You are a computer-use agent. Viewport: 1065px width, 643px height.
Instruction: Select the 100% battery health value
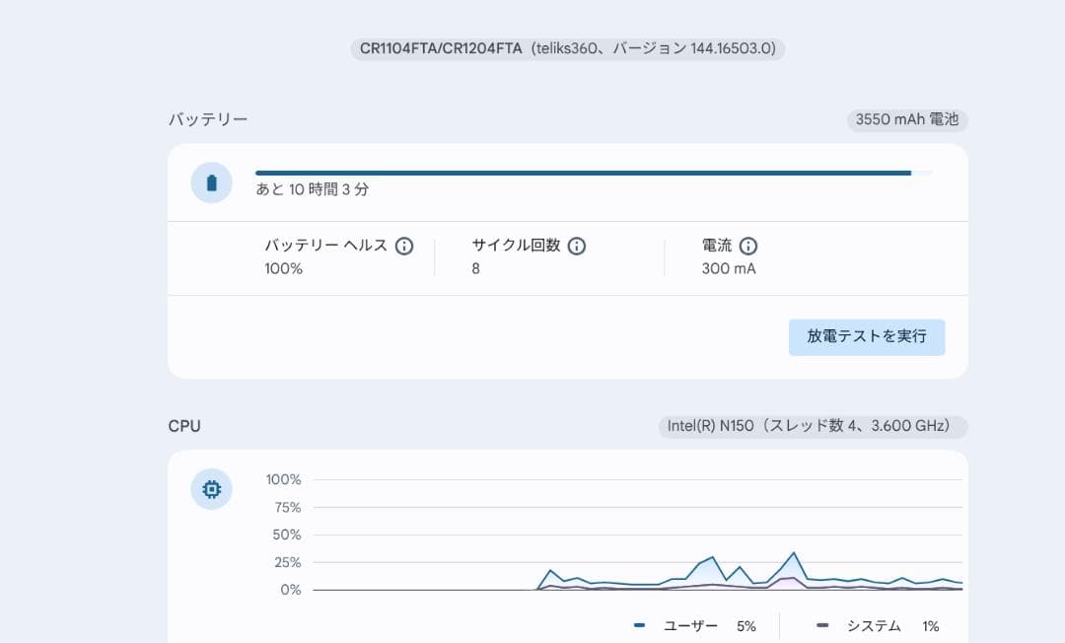[x=282, y=268]
